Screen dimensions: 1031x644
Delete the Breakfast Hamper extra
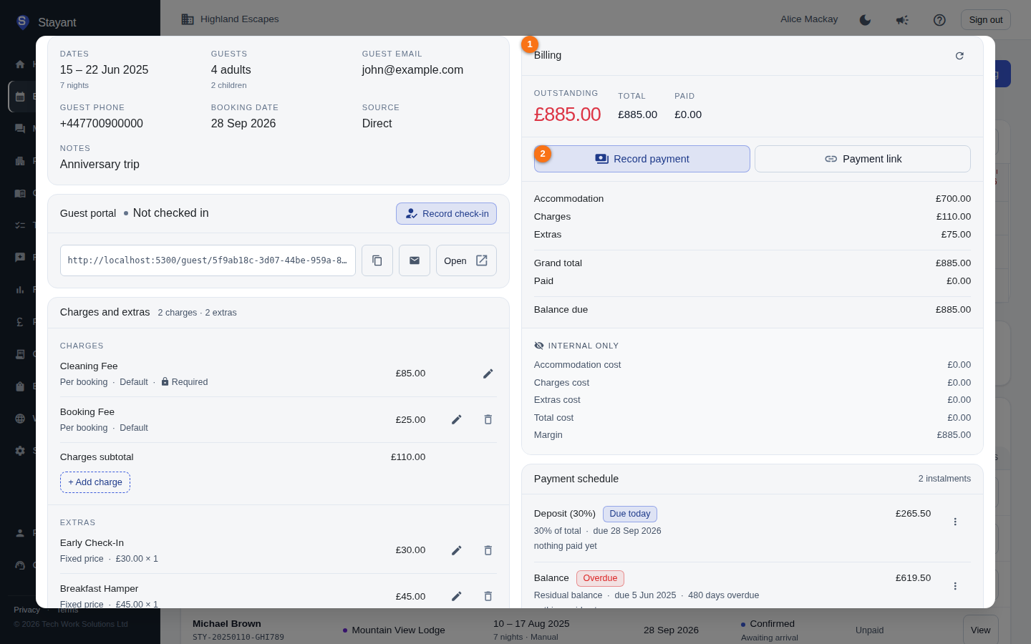(488, 596)
